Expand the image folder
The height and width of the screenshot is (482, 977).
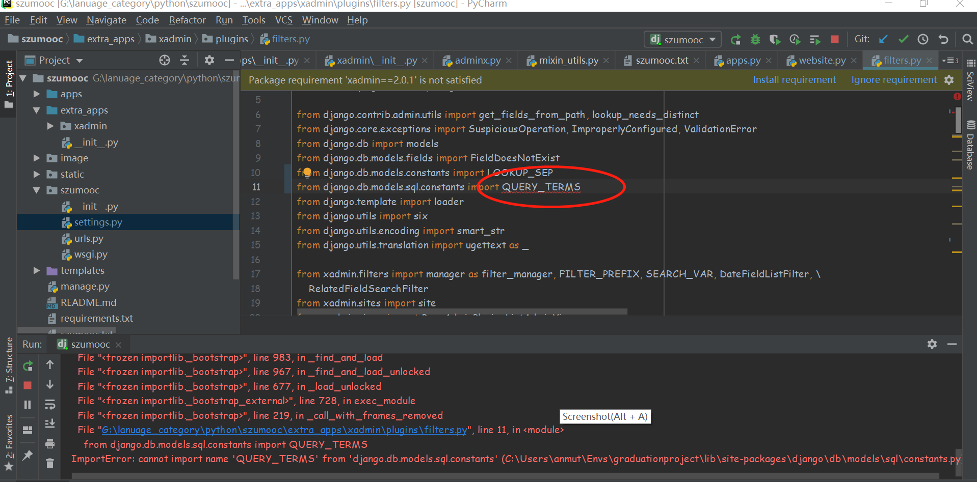(37, 158)
